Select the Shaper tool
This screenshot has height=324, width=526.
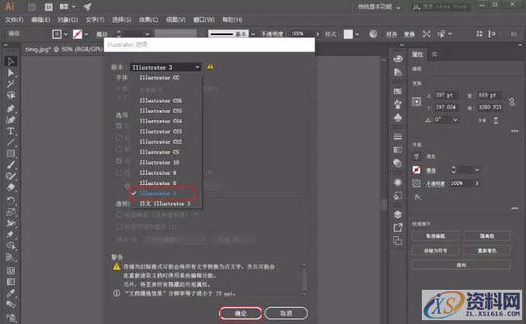click(11, 176)
